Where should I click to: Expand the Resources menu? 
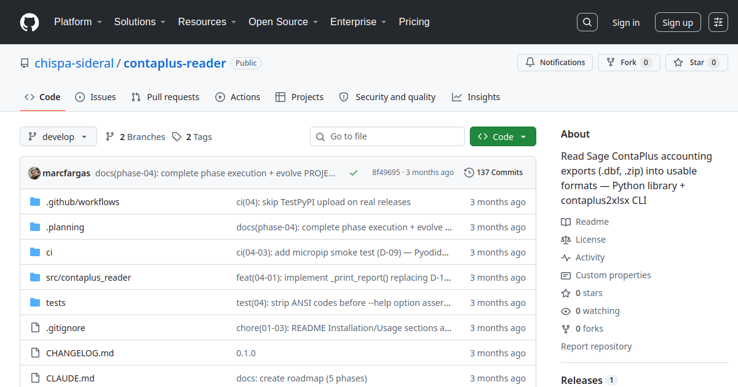207,21
